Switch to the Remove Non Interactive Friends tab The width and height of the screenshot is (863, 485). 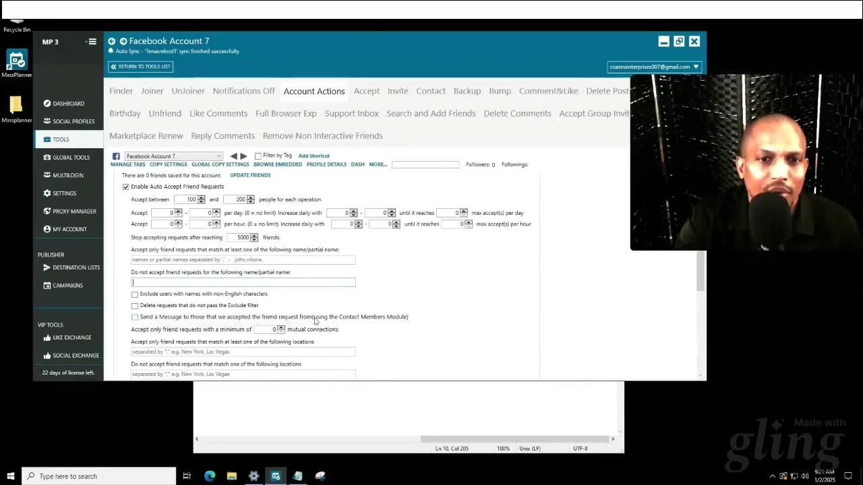[x=323, y=135]
